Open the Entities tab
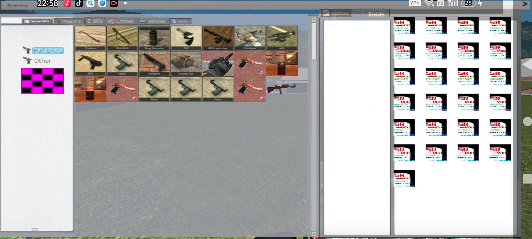Image resolution: width=532 pixels, height=239 pixels. point(122,21)
